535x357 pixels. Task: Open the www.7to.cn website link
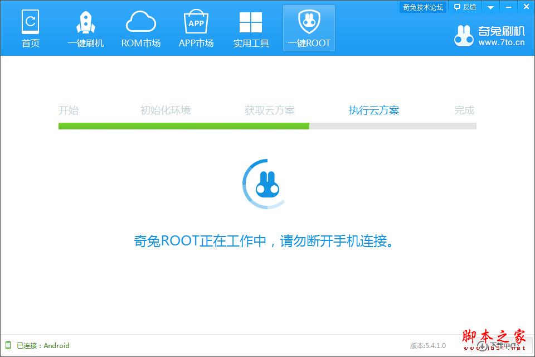coord(501,43)
